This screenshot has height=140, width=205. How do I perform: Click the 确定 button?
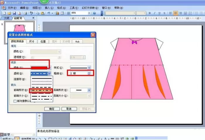pos(52,109)
